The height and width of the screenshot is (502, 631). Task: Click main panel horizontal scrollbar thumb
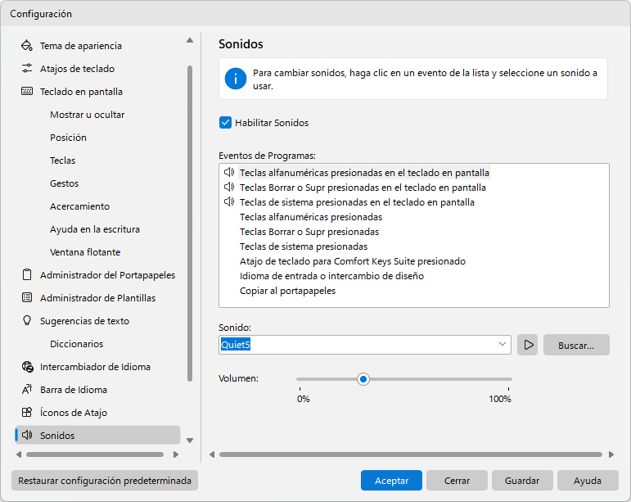click(411, 455)
